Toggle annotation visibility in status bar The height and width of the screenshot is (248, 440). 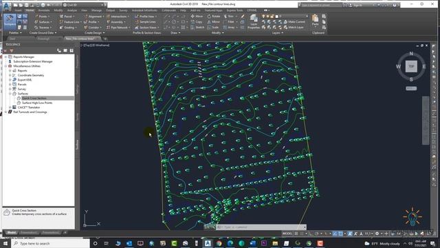click(x=350, y=234)
